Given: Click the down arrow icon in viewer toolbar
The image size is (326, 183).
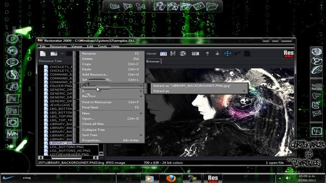Looking at the screenshot, I should pyautogui.click(x=218, y=54).
